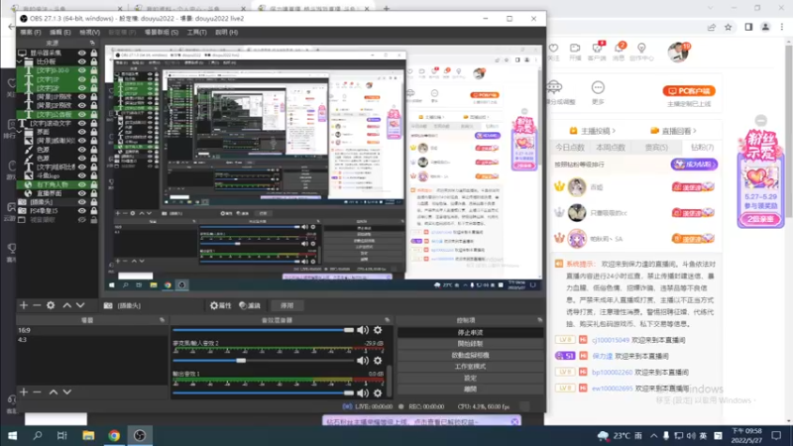Mute the 輸出音效 1 channel
This screenshot has width=793, height=446.
[x=363, y=392]
